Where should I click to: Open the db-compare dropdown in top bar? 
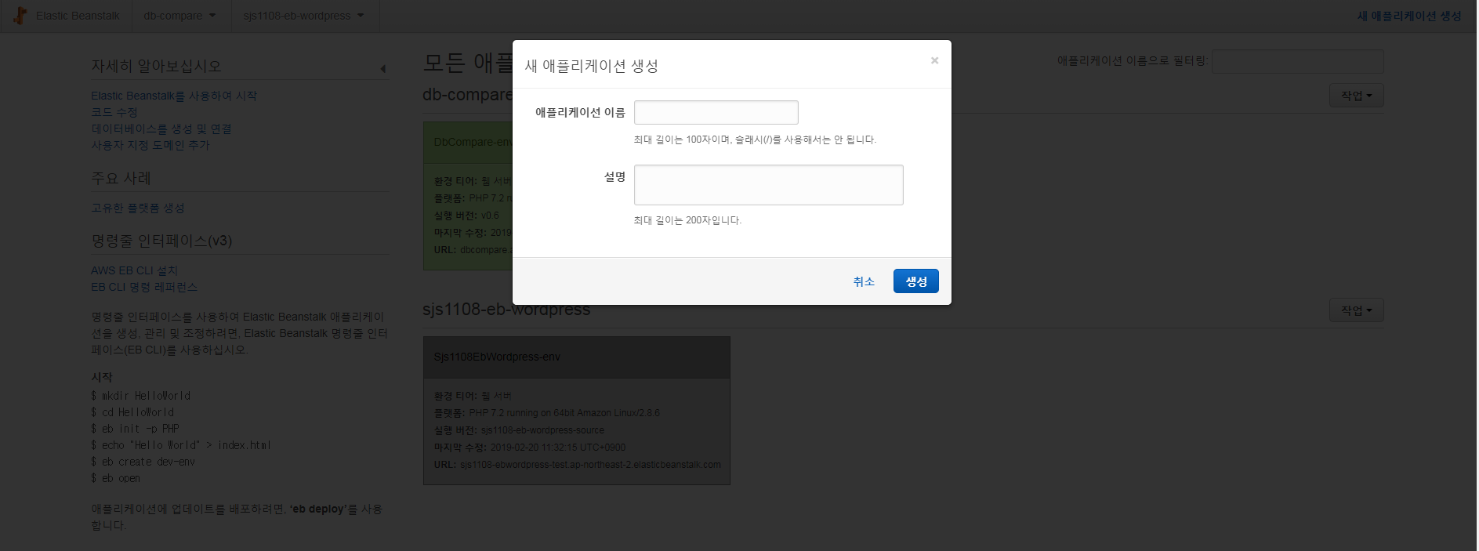click(179, 16)
